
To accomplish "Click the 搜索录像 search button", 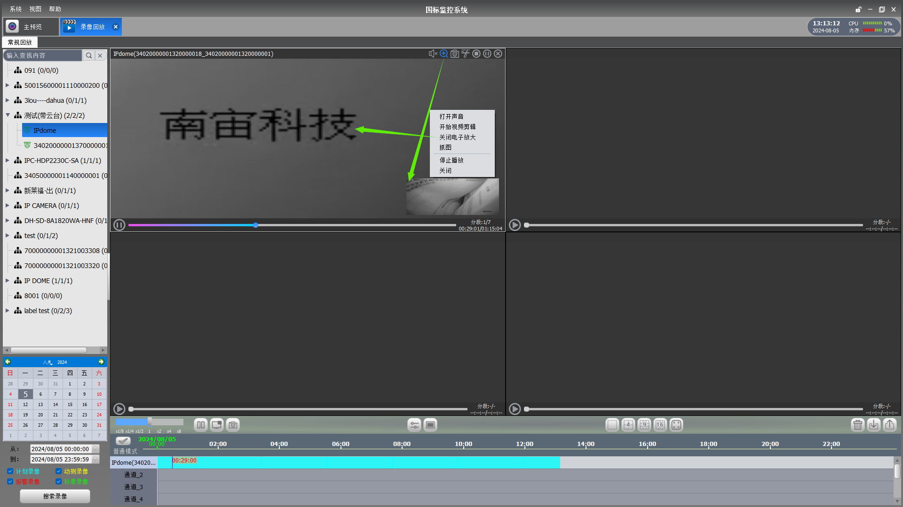I will (55, 496).
